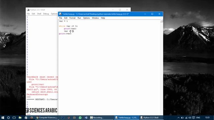Screen dimensions: 214x120
Task: Maximize the Python 3.5.1 Shell window
Action: coord(120,10)
